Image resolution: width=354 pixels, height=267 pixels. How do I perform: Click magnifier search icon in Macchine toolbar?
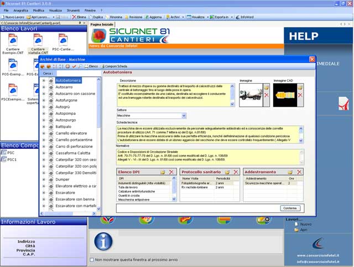click(80, 66)
